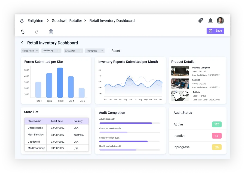Click the undo arrow icon
The image size is (245, 174).
point(23,32)
